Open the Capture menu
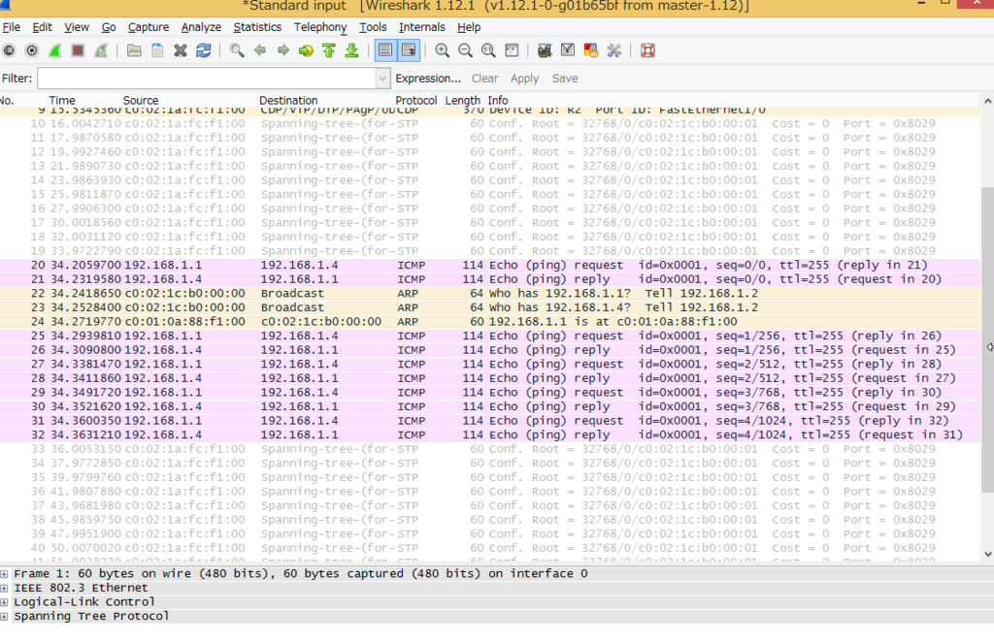 [149, 27]
